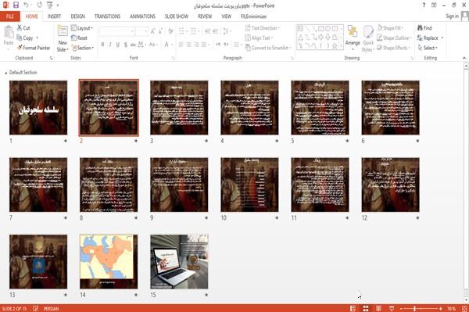The image size is (469, 312).
Task: Switch to Slide Sorter view in status bar
Action: click(x=366, y=308)
